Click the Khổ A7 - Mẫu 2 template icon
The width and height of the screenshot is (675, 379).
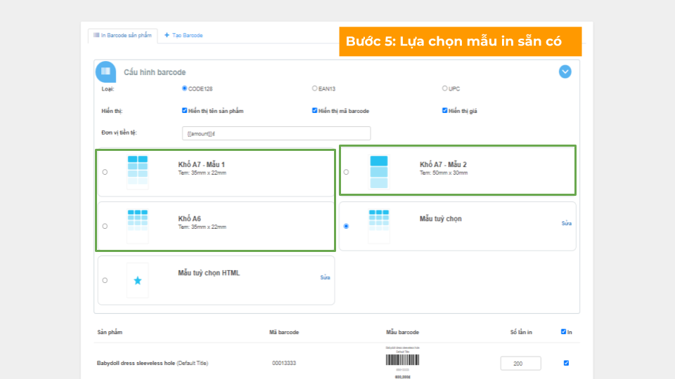click(379, 172)
